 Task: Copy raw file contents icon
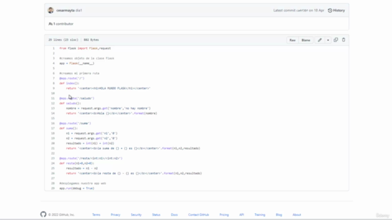[336, 40]
